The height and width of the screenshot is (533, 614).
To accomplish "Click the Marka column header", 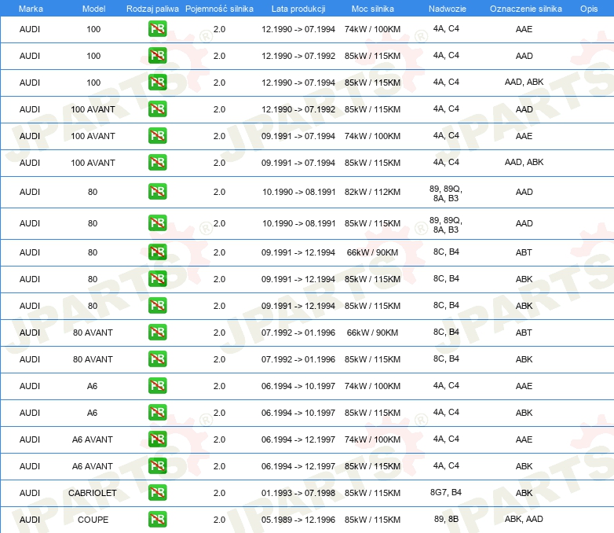I will pos(31,9).
